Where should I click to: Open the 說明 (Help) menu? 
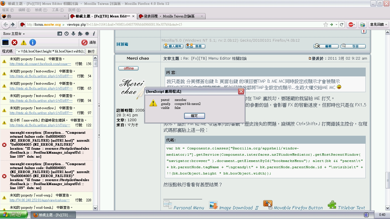tap(74, 10)
